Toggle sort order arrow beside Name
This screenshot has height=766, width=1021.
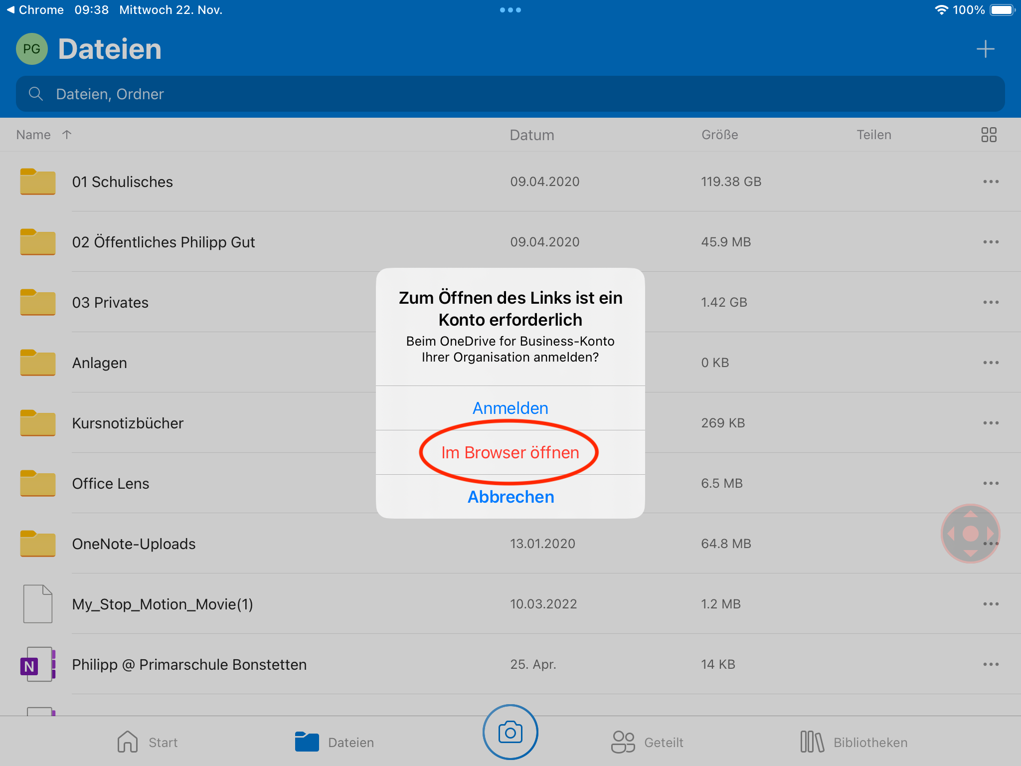tap(67, 135)
